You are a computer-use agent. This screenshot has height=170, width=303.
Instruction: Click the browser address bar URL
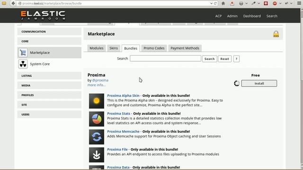point(52,3)
